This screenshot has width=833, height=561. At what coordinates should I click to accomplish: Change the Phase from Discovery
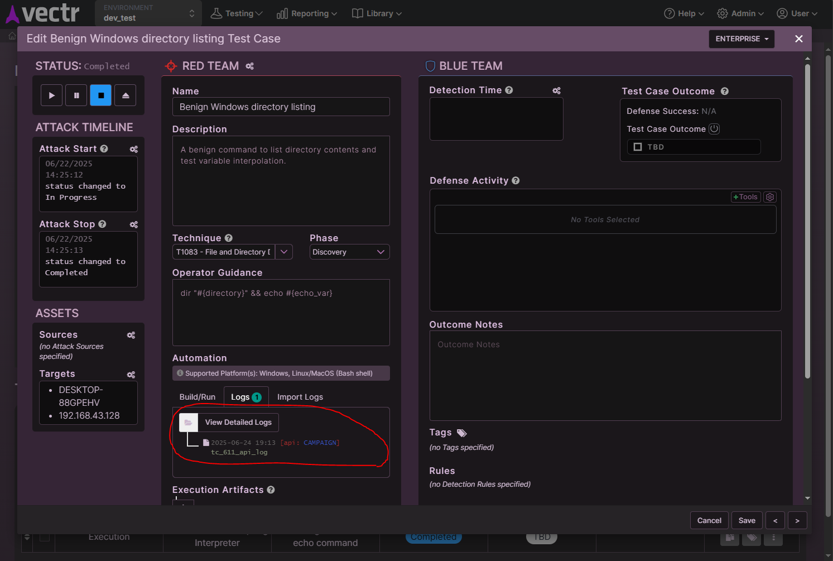(x=349, y=252)
